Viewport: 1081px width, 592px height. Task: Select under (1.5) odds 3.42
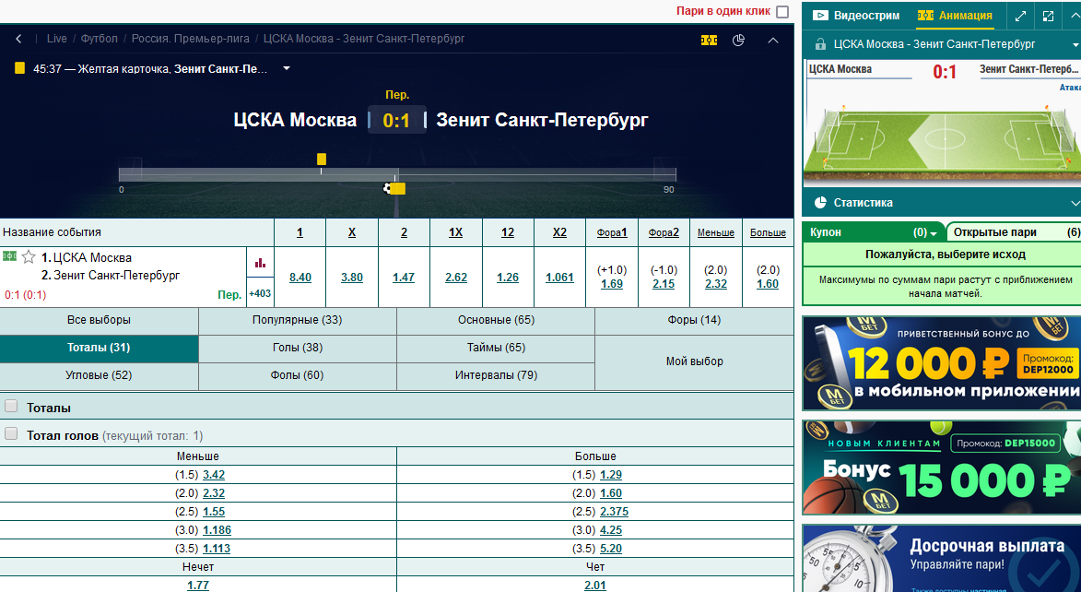[x=214, y=476]
